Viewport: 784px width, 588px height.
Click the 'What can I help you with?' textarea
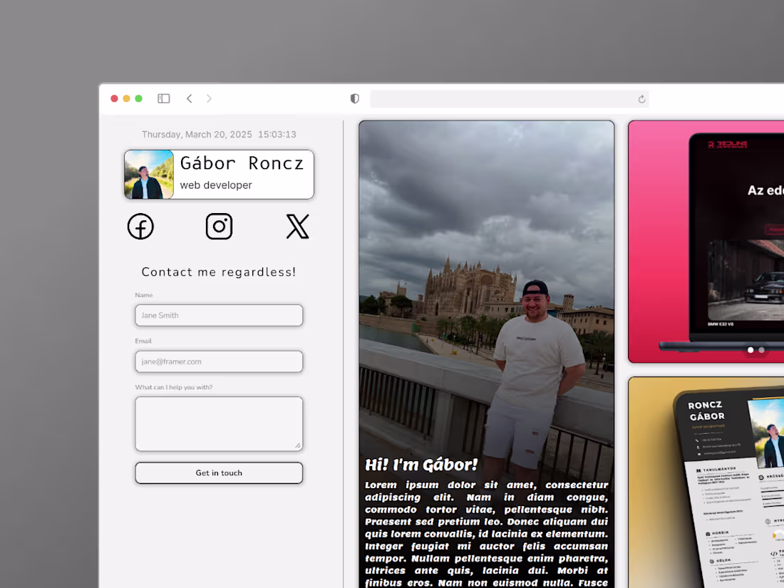219,423
